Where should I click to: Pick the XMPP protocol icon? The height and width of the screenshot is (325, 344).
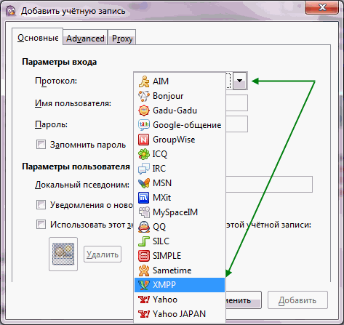[x=144, y=285]
